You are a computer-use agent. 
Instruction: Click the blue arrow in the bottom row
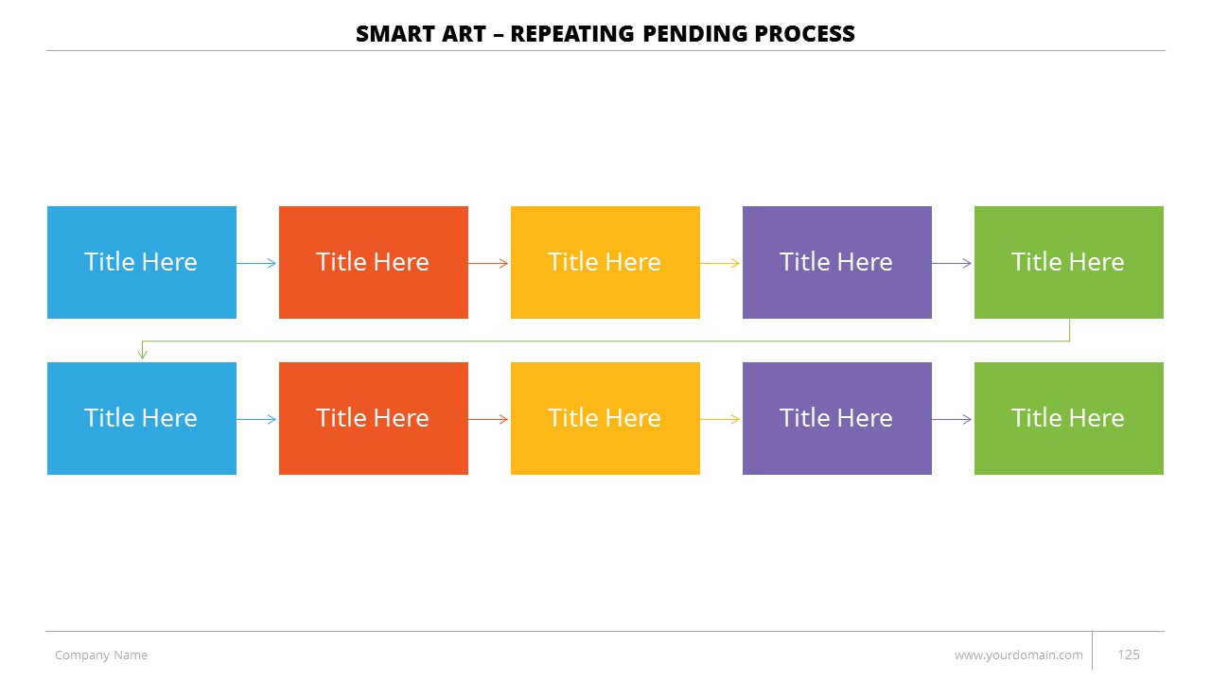click(x=257, y=419)
